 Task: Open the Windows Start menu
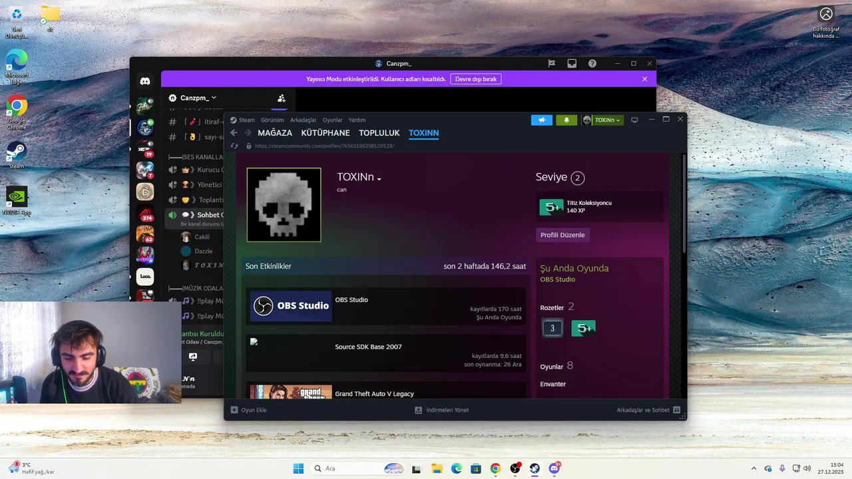(298, 468)
